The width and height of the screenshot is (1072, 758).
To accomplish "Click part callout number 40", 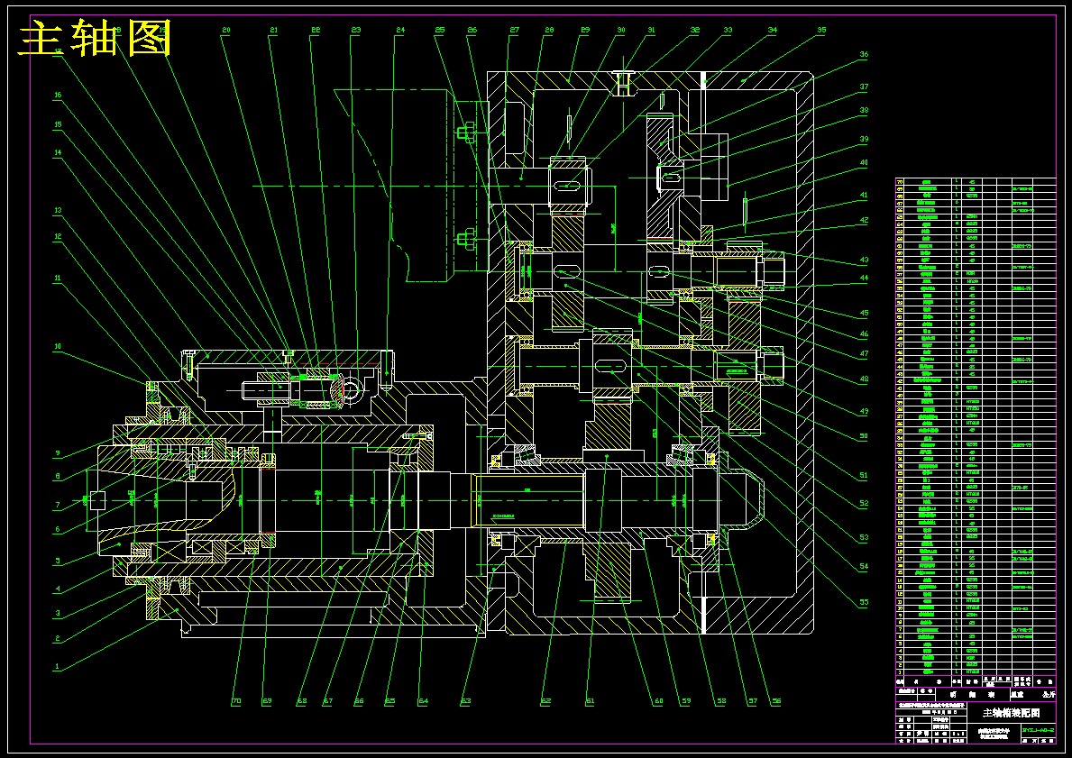I will pos(864,162).
